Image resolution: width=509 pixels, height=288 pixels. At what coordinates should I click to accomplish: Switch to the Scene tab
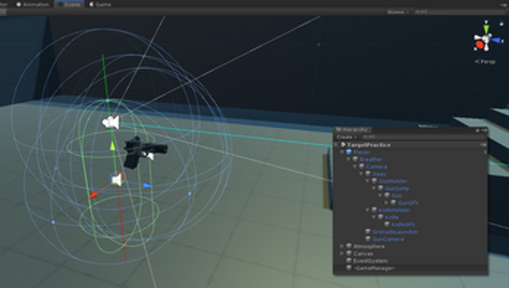(x=69, y=4)
